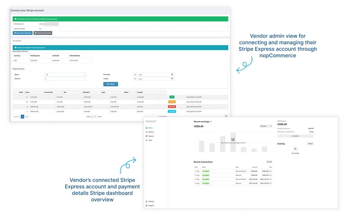This screenshot has width=347, height=217.
Task: Click the list icon above No activity
Action: coord(295,149)
